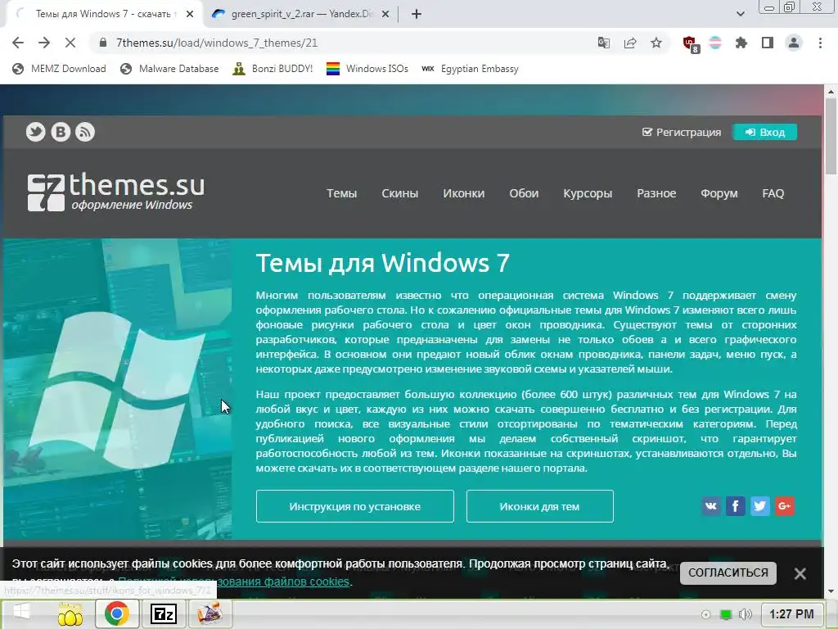The image size is (838, 629).
Task: Click the volume speaker tray icon
Action: 746,614
